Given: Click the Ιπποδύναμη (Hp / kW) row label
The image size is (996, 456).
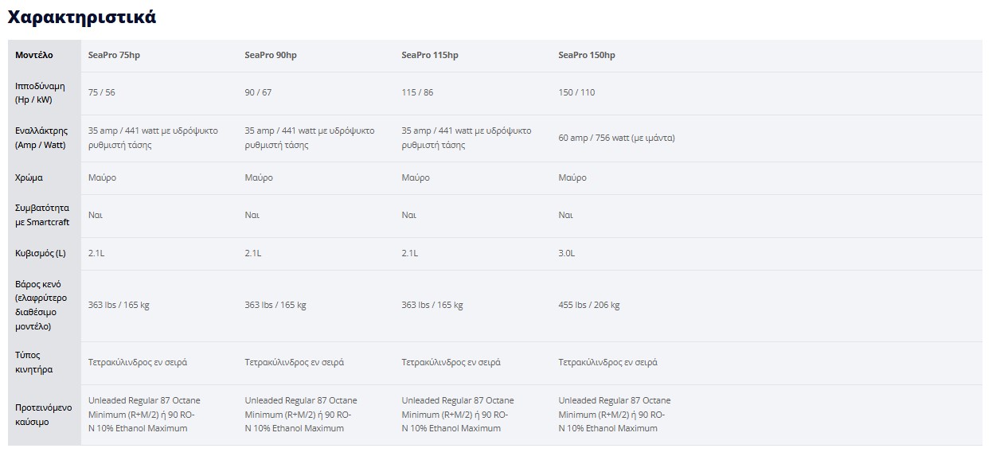Looking at the screenshot, I should coord(40,93).
